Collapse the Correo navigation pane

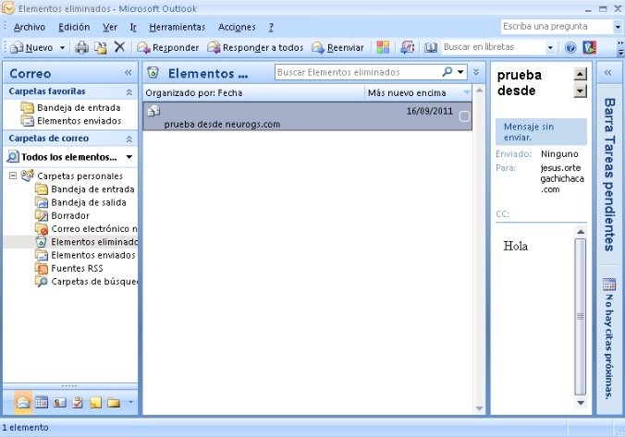pyautogui.click(x=128, y=72)
